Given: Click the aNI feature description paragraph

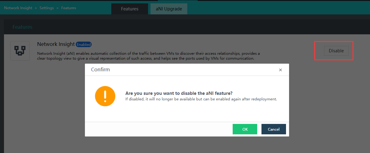Looking at the screenshot, I should click(x=148, y=56).
